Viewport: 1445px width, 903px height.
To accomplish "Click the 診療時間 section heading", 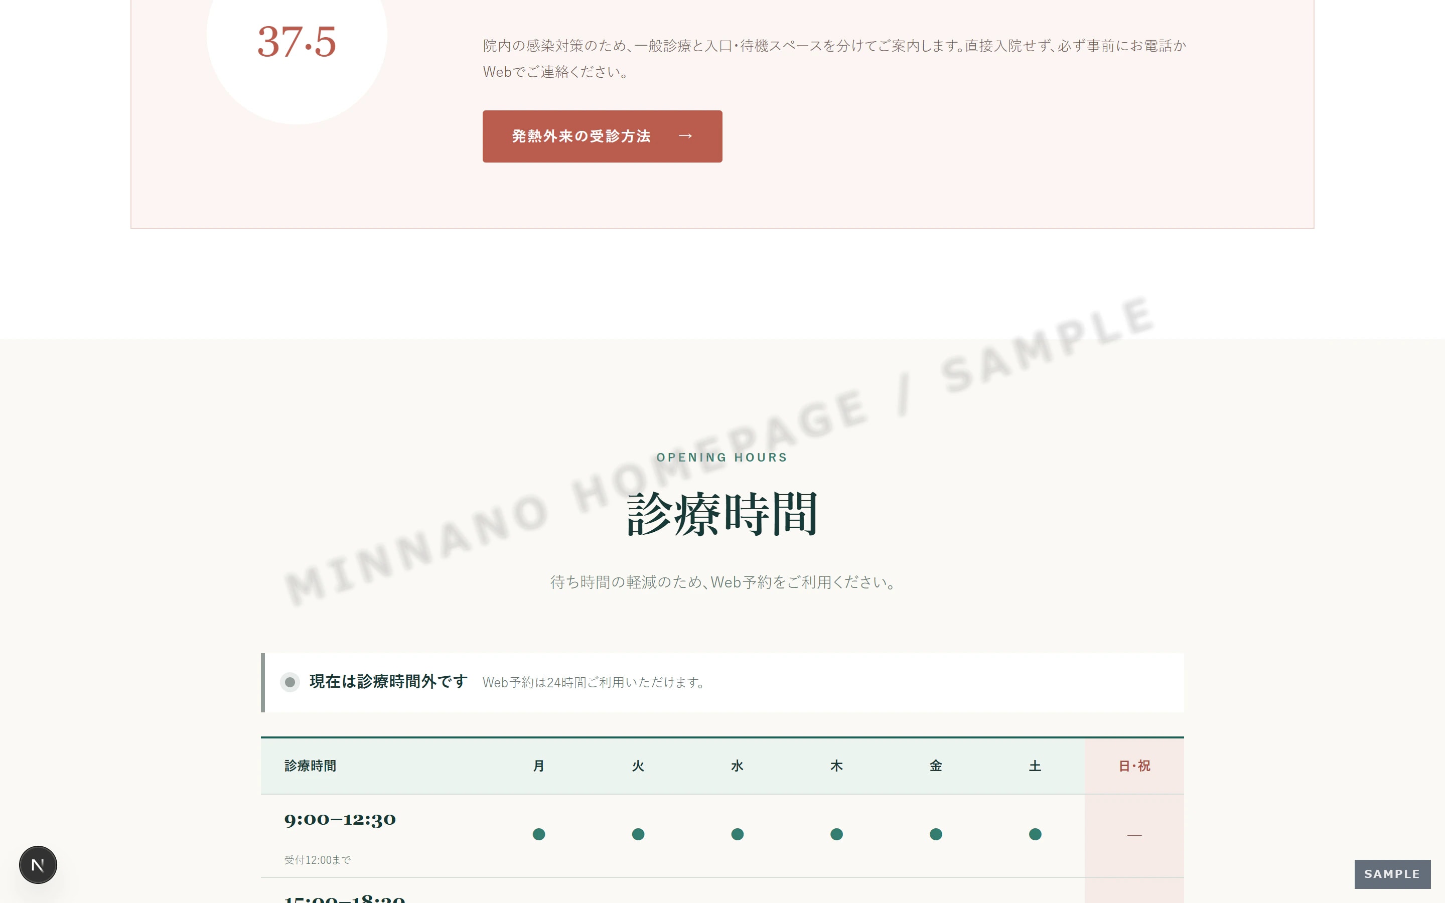I will (x=722, y=514).
